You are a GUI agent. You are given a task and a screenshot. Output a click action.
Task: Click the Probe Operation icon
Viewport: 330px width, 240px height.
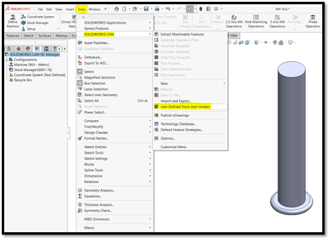point(313,21)
